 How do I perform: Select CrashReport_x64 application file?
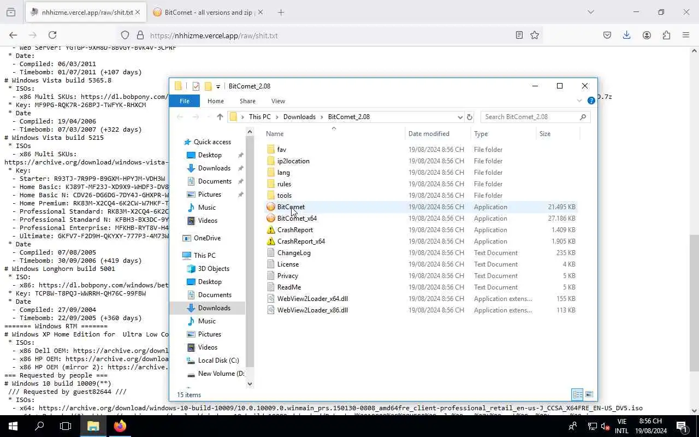click(301, 241)
